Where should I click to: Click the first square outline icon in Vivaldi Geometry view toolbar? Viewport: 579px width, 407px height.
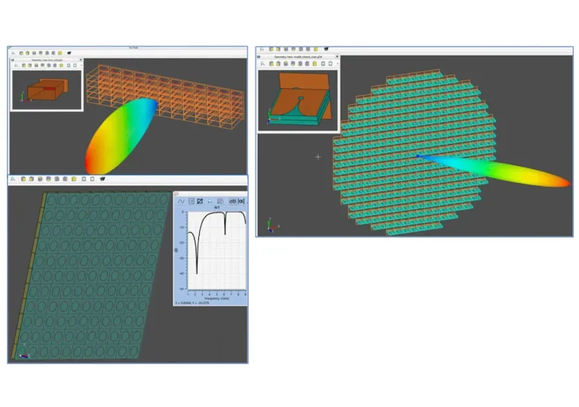[323, 64]
